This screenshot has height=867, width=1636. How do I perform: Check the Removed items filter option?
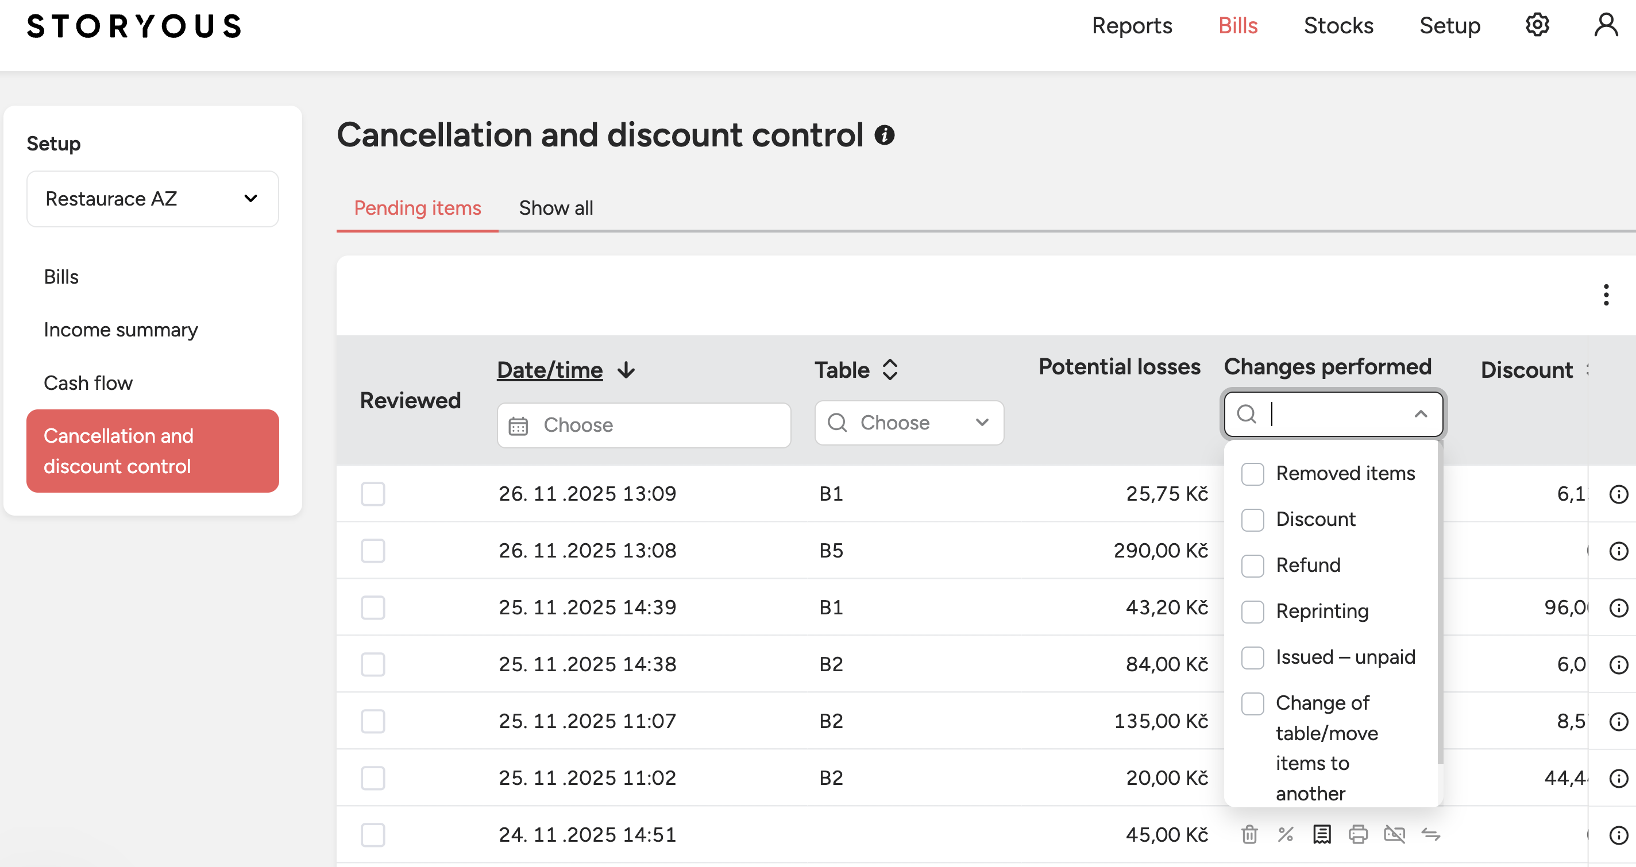coord(1252,474)
